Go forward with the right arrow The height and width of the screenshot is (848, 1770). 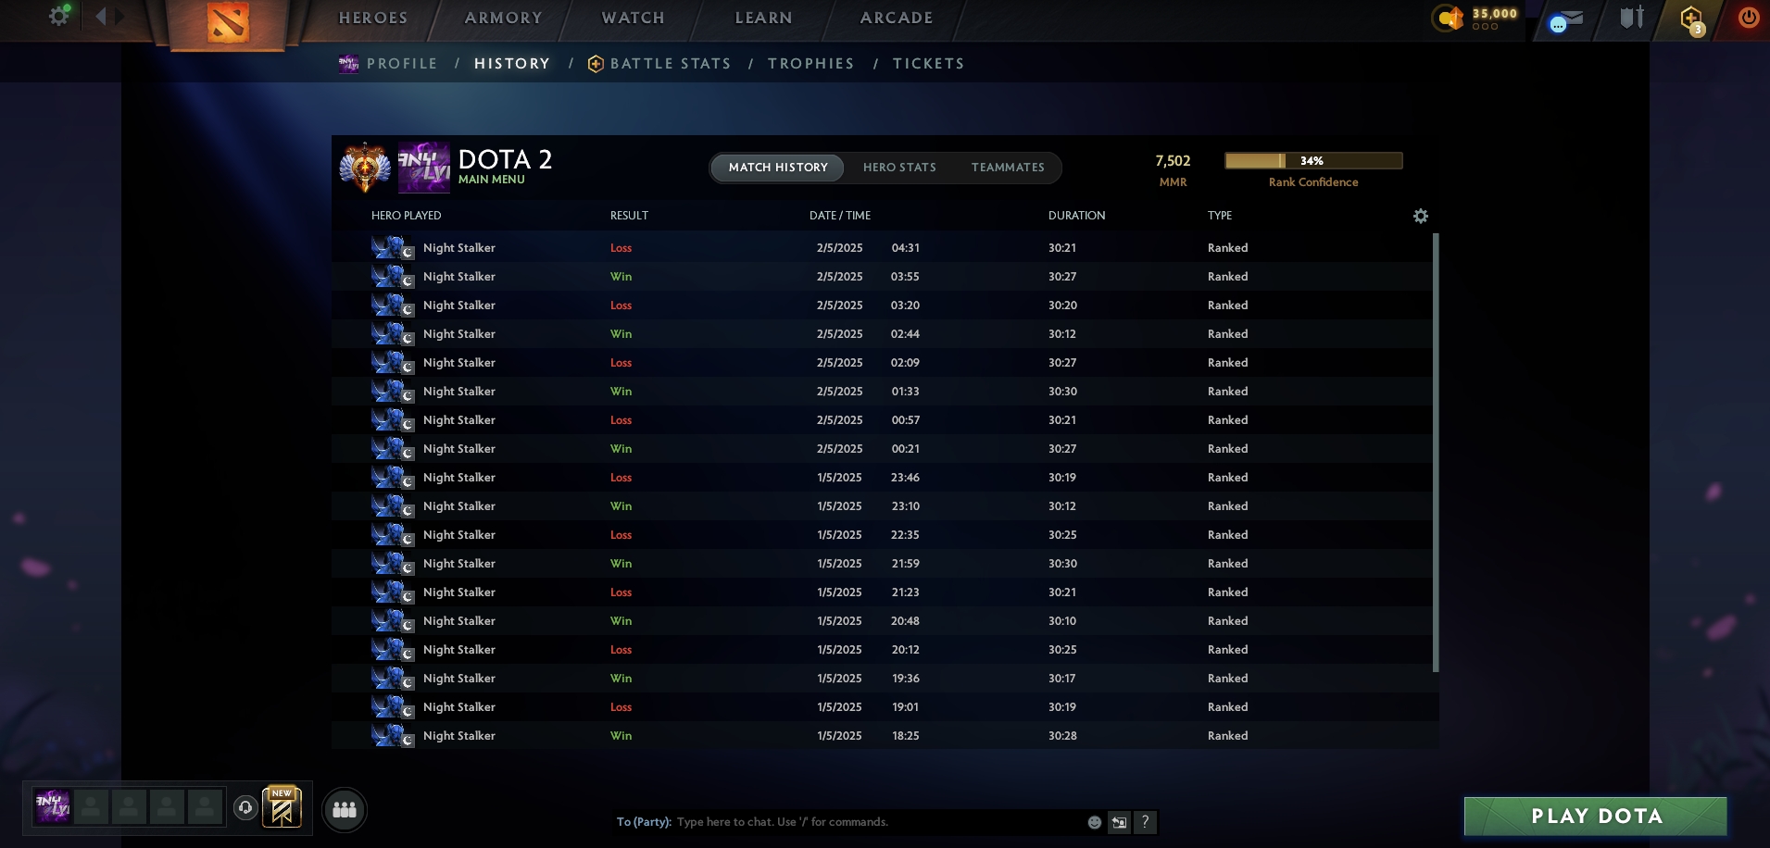(119, 16)
